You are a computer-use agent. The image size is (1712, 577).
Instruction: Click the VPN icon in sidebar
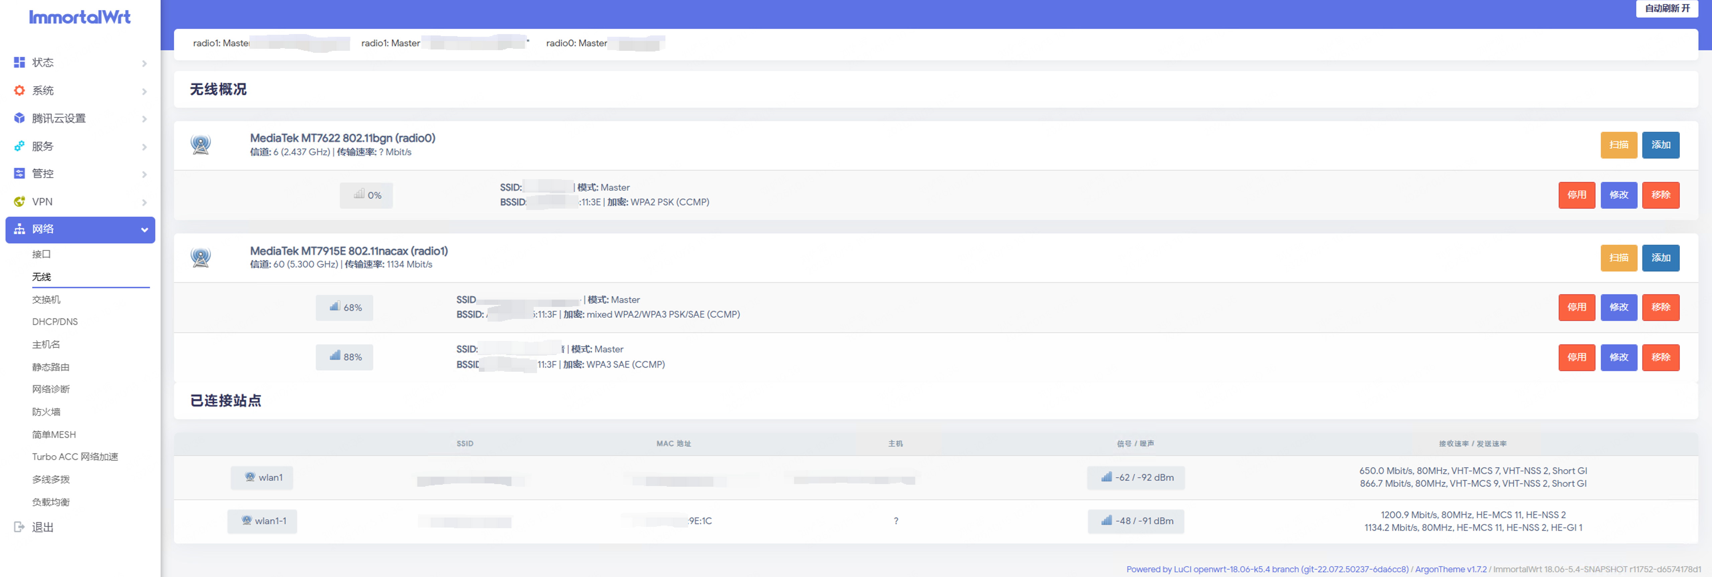tap(19, 202)
